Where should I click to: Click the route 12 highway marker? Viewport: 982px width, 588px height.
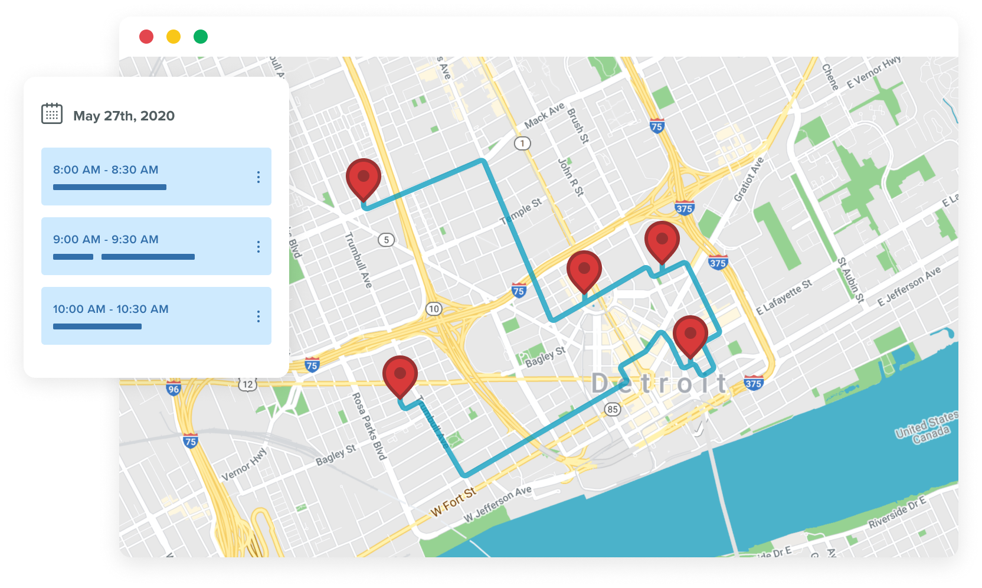(x=247, y=384)
